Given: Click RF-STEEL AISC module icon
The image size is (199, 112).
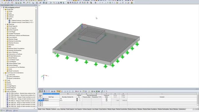Looking at the screenshot, I should tap(7, 99).
